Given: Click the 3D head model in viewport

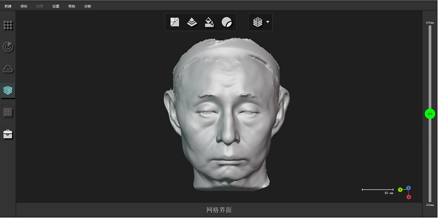Looking at the screenshot, I should tap(226, 114).
